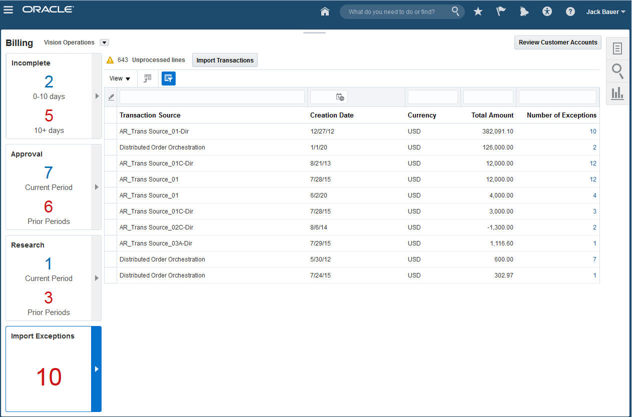632x417 pixels.
Task: Select the Incomplete infotile
Action: 49,96
